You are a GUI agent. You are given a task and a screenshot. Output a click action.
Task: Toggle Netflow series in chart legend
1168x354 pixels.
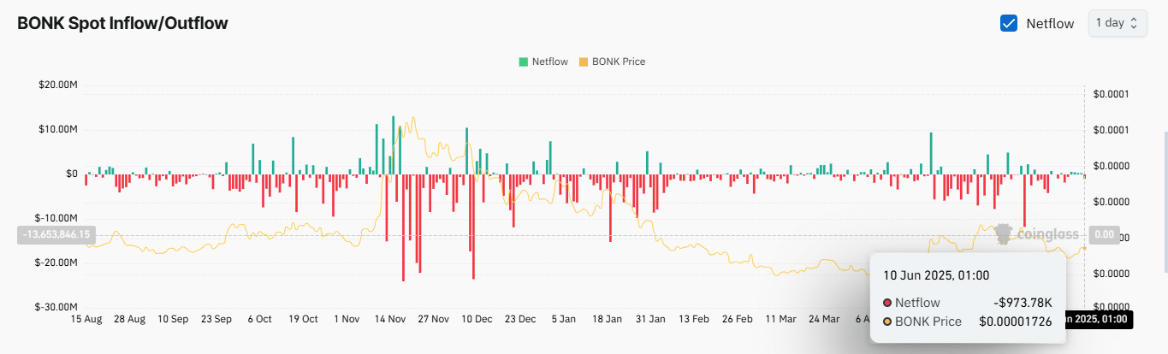pyautogui.click(x=542, y=62)
